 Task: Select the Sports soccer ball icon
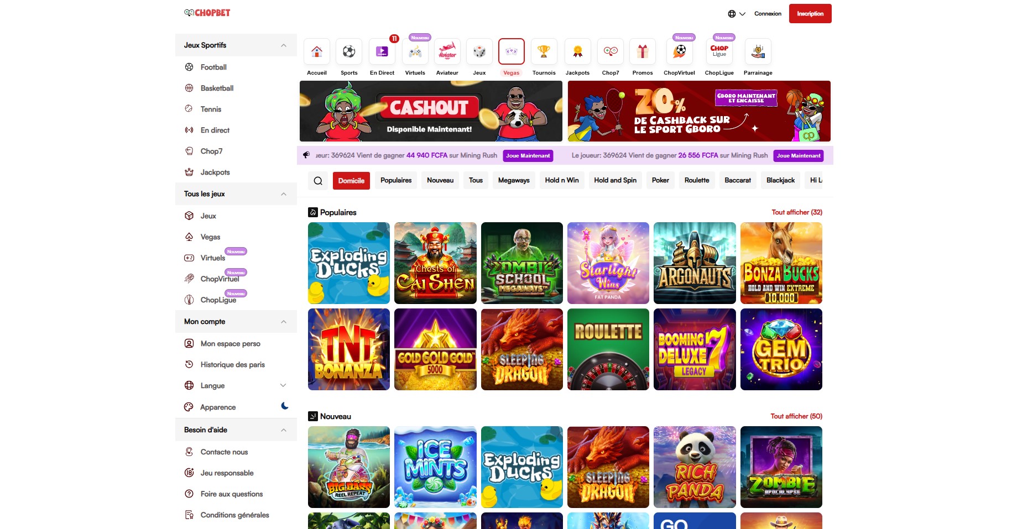[x=348, y=52]
